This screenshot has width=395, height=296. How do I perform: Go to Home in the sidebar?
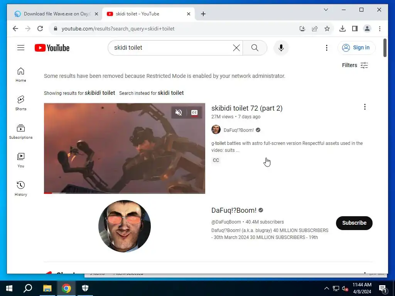[x=21, y=75]
